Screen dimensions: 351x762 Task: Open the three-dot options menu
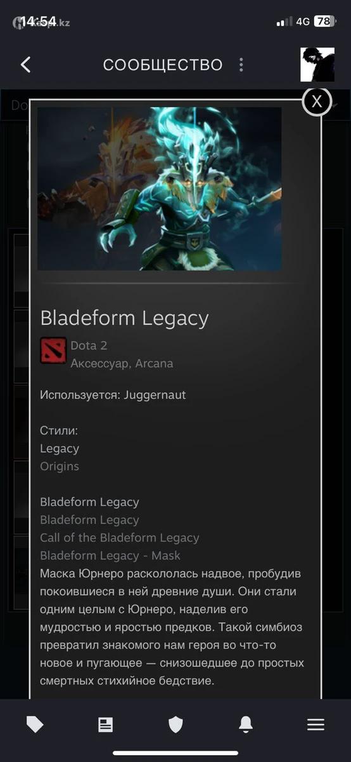(241, 65)
